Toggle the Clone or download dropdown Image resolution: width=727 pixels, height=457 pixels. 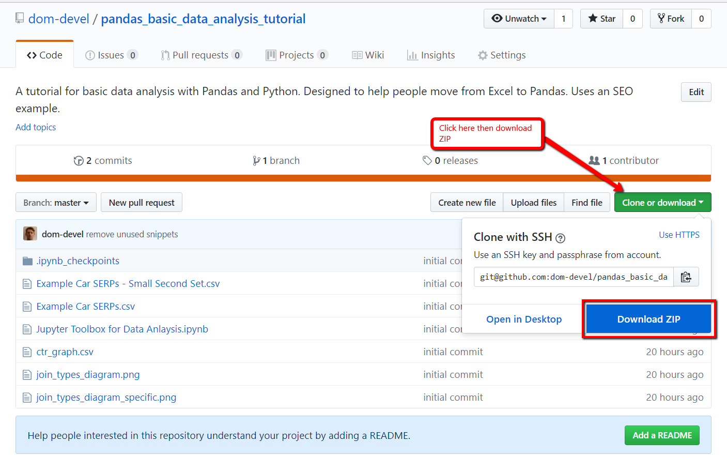(662, 203)
